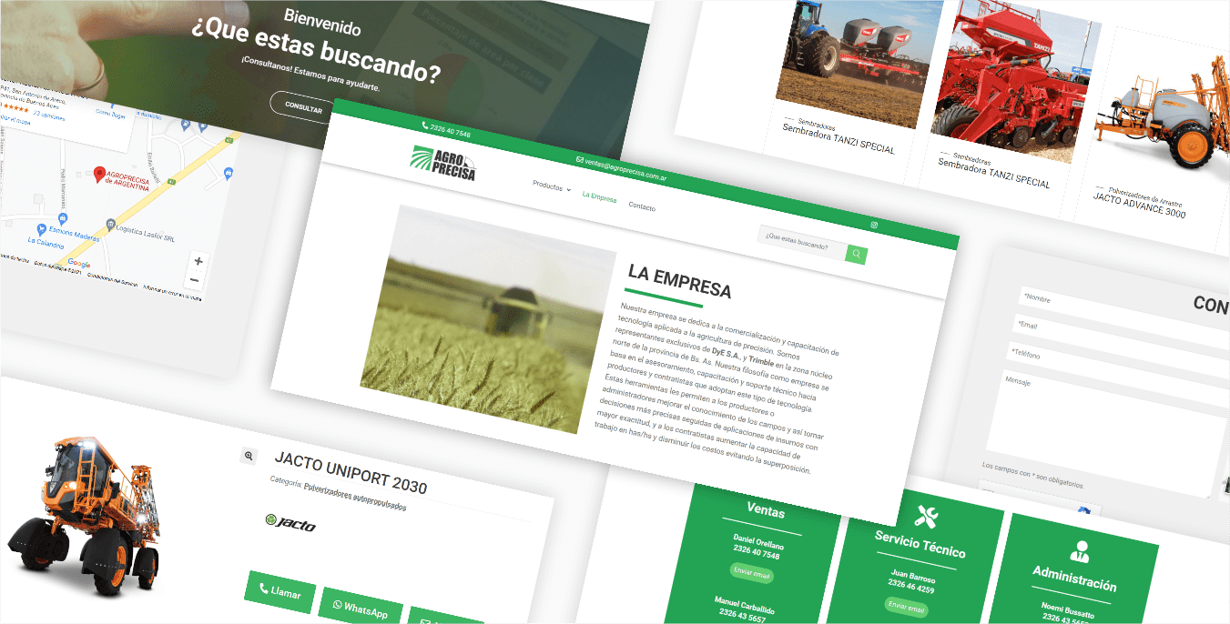Click the Agro Precisa logo

443,164
